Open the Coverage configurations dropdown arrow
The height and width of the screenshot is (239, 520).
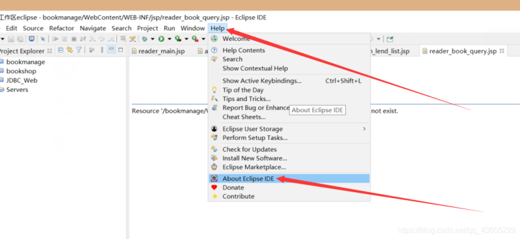(x=187, y=39)
